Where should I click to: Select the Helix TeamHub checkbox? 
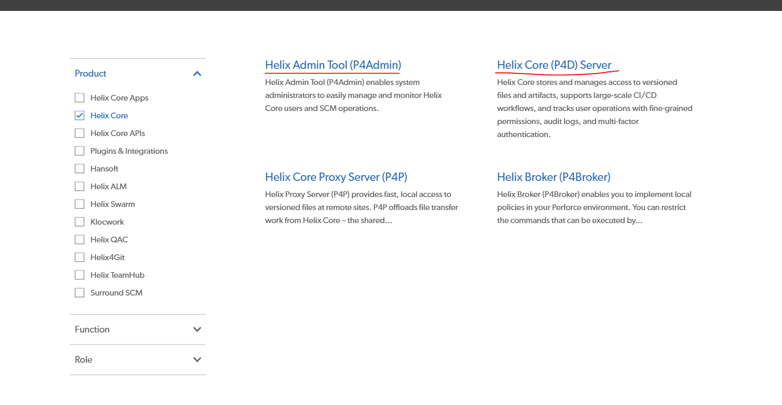coord(79,275)
